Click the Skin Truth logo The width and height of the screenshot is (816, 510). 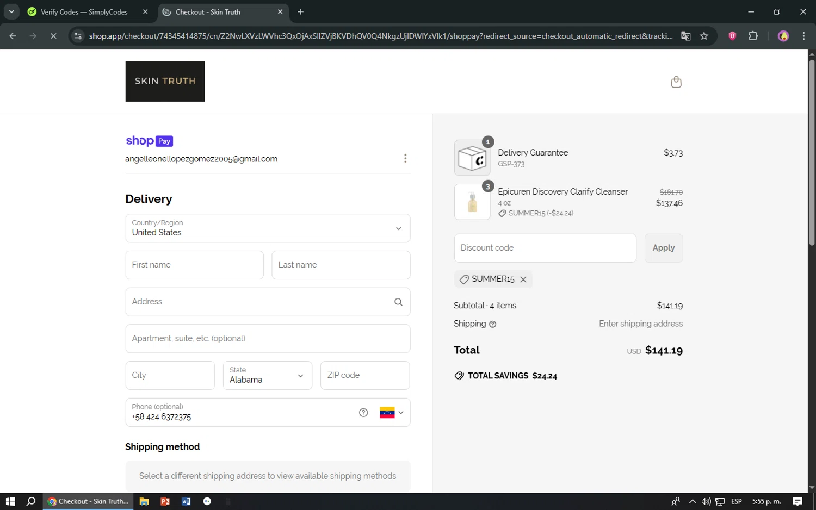pyautogui.click(x=165, y=82)
